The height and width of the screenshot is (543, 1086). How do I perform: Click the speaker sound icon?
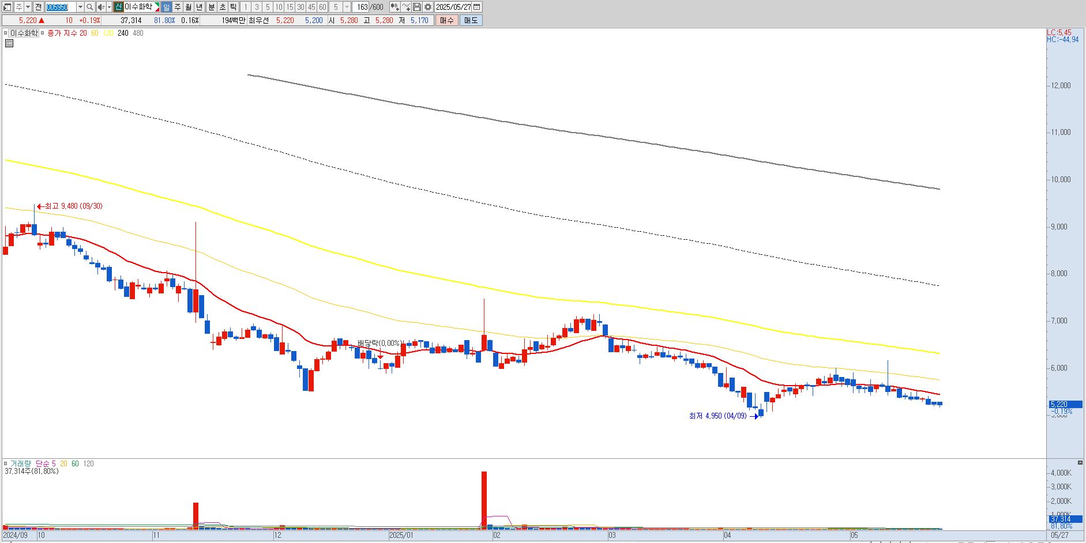(101, 7)
